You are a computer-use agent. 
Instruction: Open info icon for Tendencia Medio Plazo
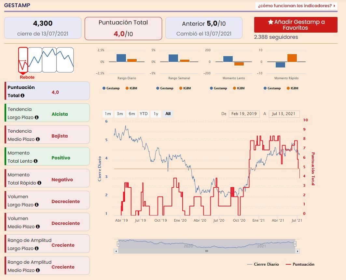(38, 139)
